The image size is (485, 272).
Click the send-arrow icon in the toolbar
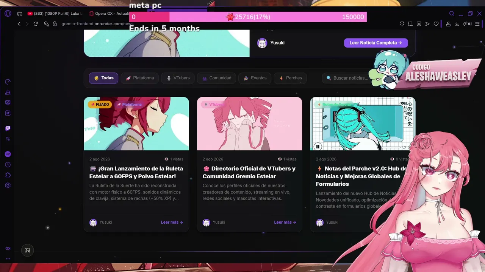click(x=427, y=24)
